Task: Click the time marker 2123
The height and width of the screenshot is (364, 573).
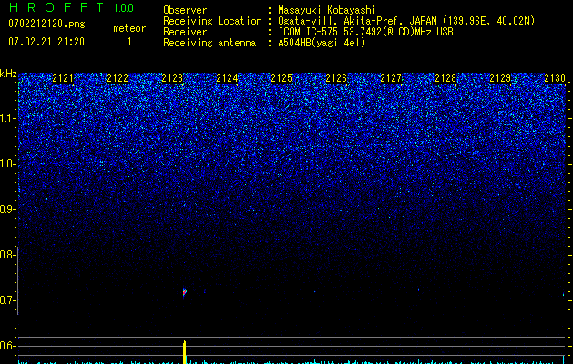Action: pos(172,78)
